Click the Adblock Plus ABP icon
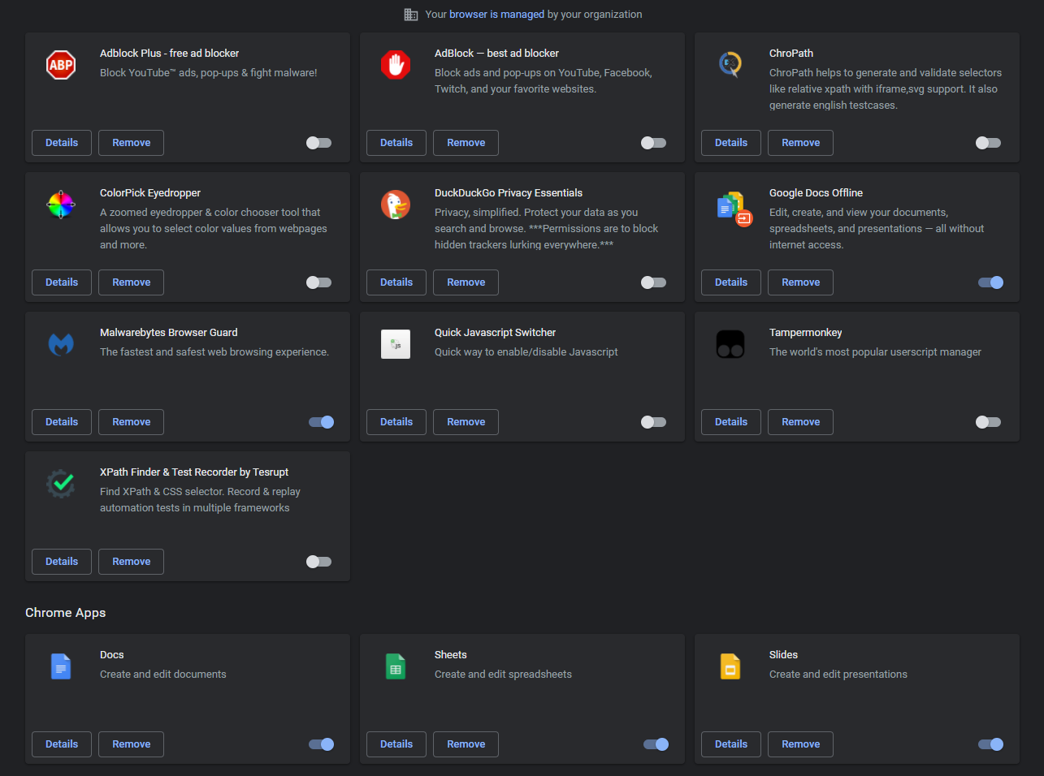The width and height of the screenshot is (1044, 776). click(61, 65)
